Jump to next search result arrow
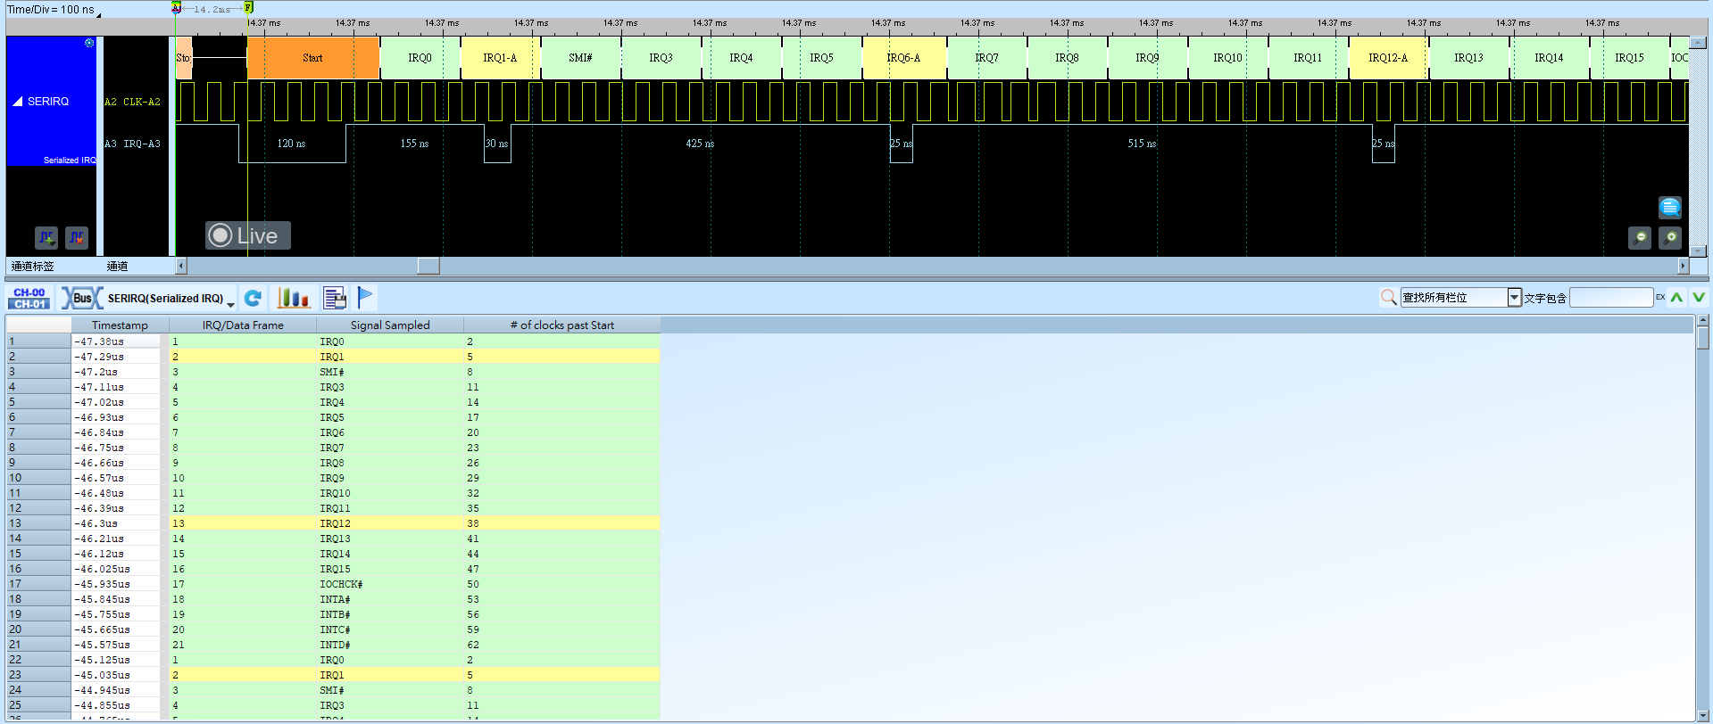The image size is (1713, 724). pos(1699,298)
